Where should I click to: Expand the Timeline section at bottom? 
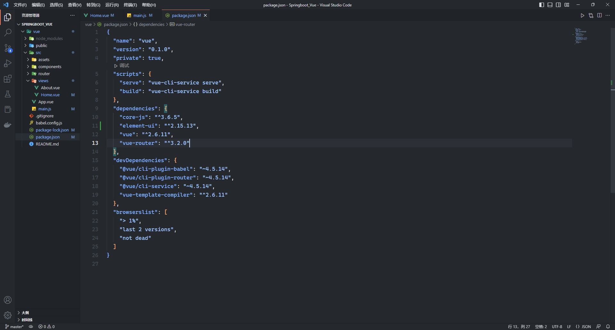click(x=48, y=320)
